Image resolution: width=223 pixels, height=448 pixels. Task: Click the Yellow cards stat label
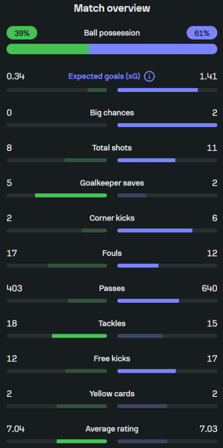(x=112, y=394)
